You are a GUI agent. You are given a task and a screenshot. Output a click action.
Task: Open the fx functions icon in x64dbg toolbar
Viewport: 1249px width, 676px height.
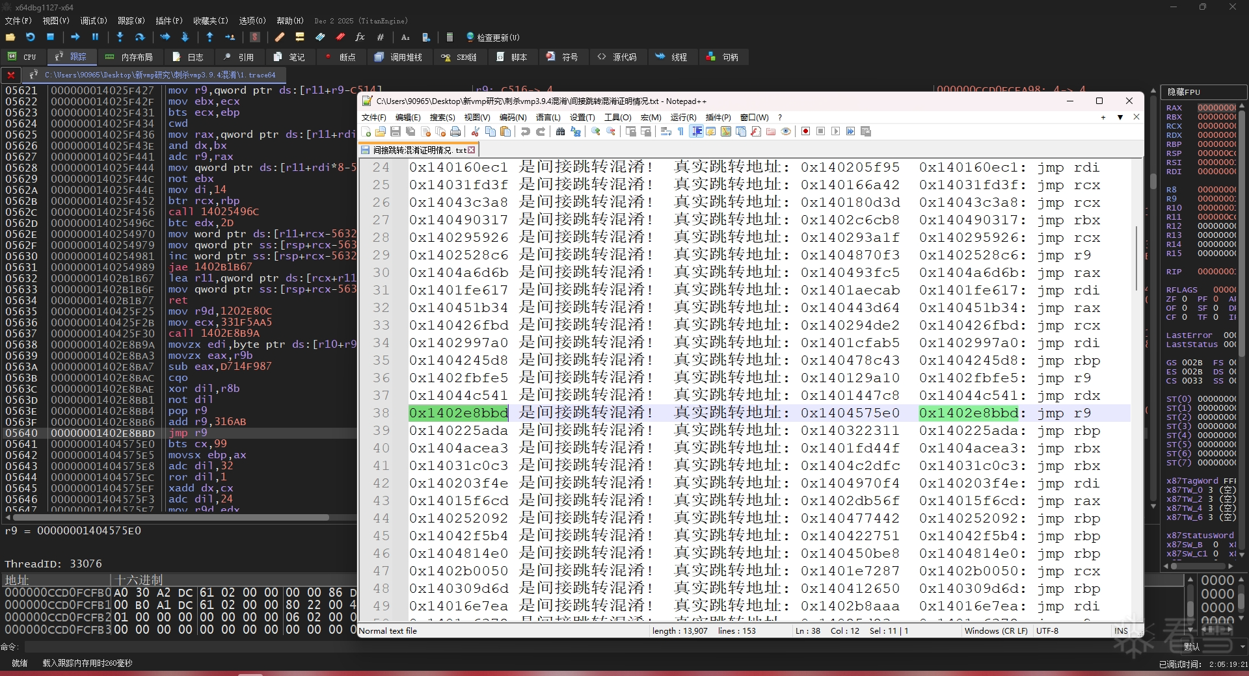[360, 37]
